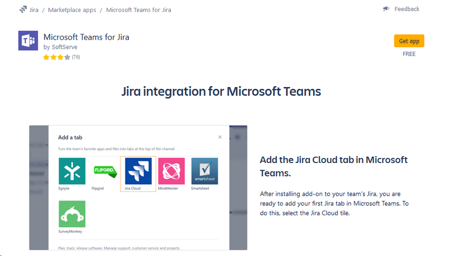Click the 'After installing add-on' paragraph

334,204
